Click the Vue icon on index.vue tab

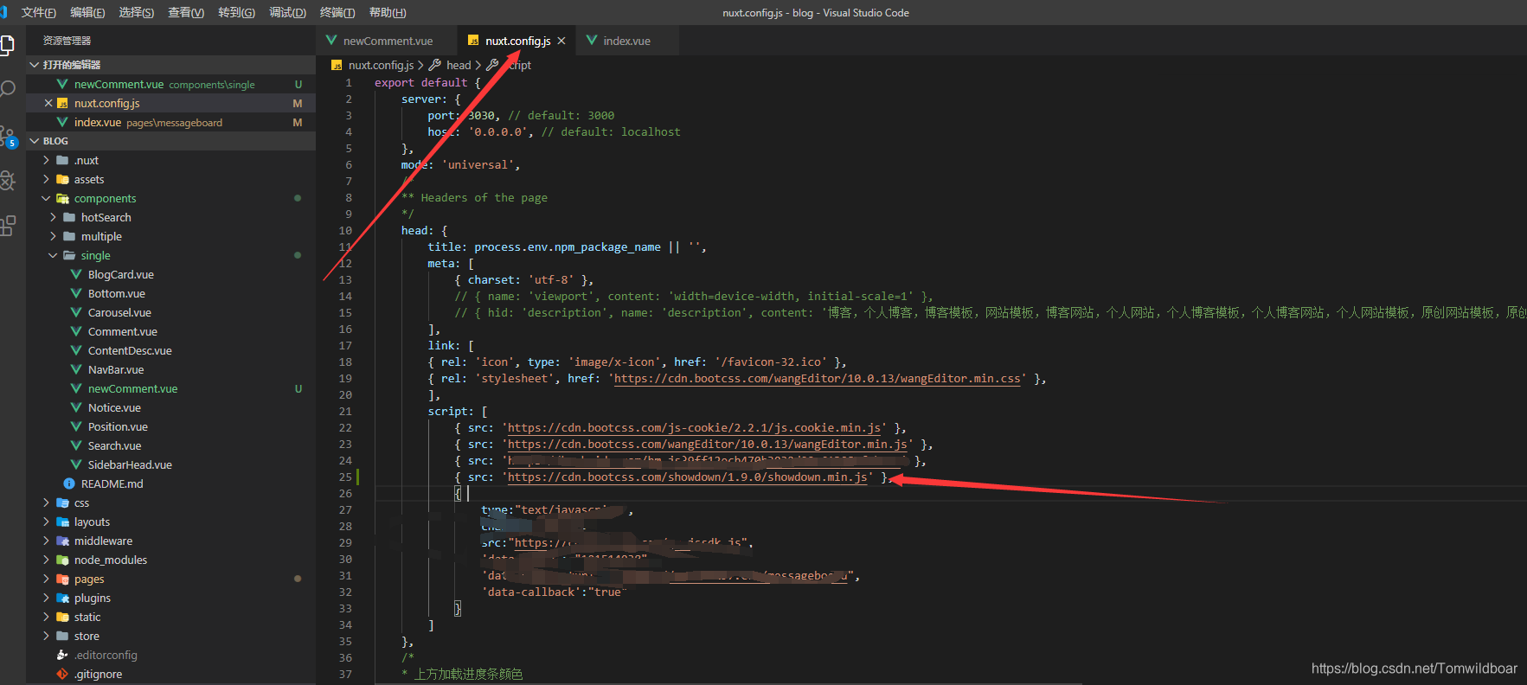coord(592,41)
